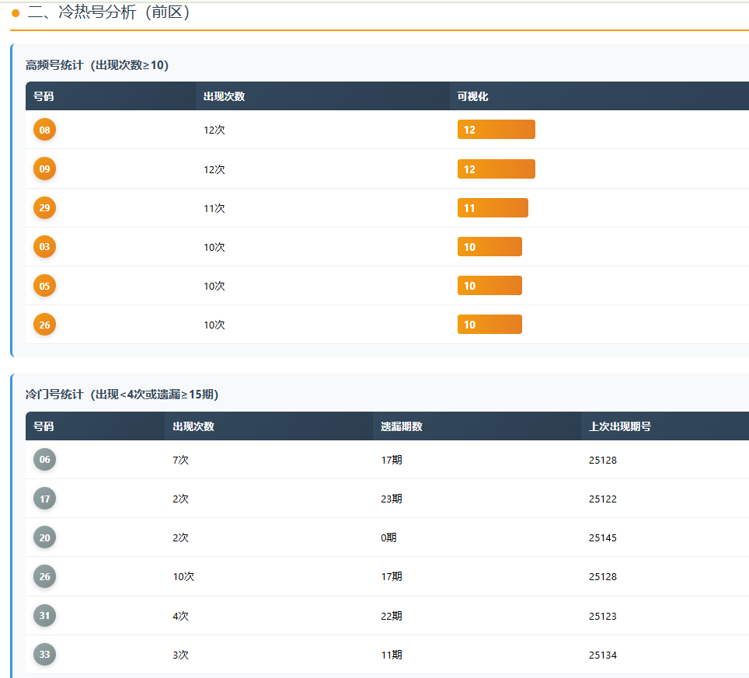This screenshot has width=749, height=678.
Task: Click the orange bar showing 11
Action: 493,208
